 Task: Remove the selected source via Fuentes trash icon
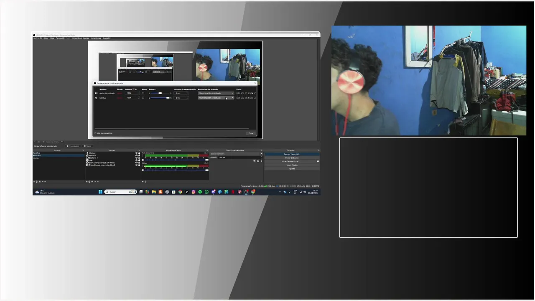(89, 181)
